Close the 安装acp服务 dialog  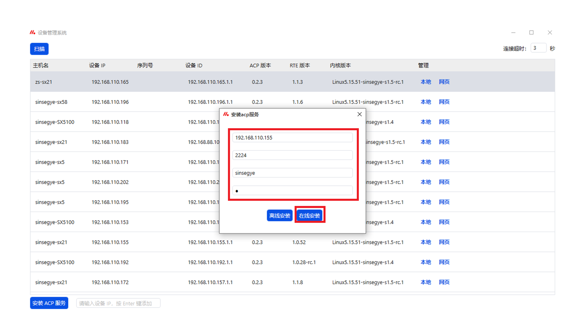pyautogui.click(x=360, y=114)
